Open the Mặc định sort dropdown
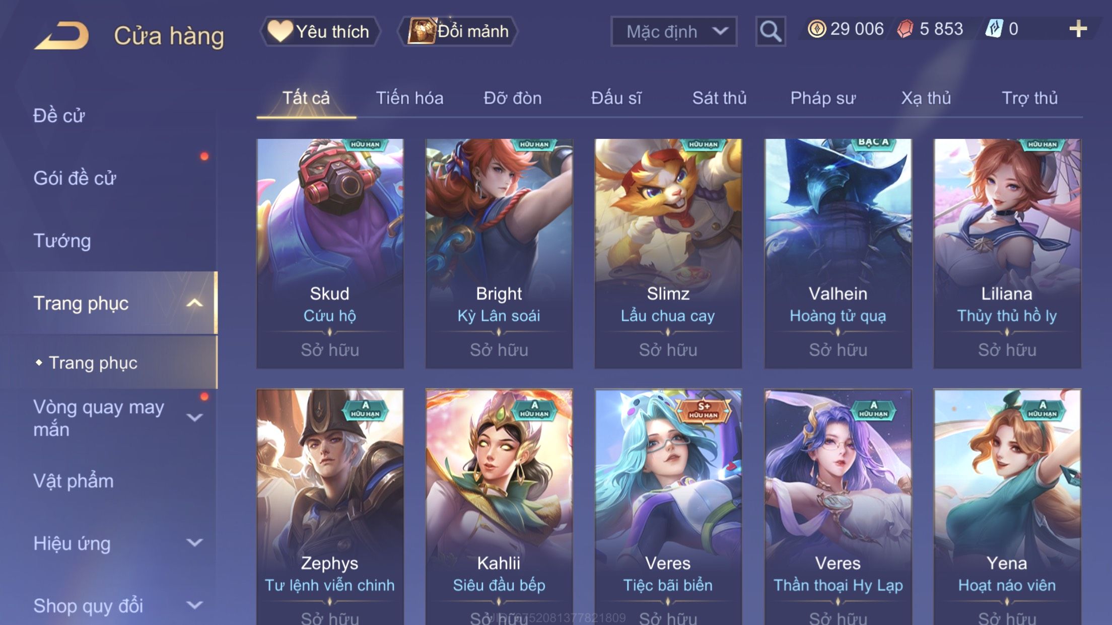Viewport: 1112px width, 625px height. point(674,31)
